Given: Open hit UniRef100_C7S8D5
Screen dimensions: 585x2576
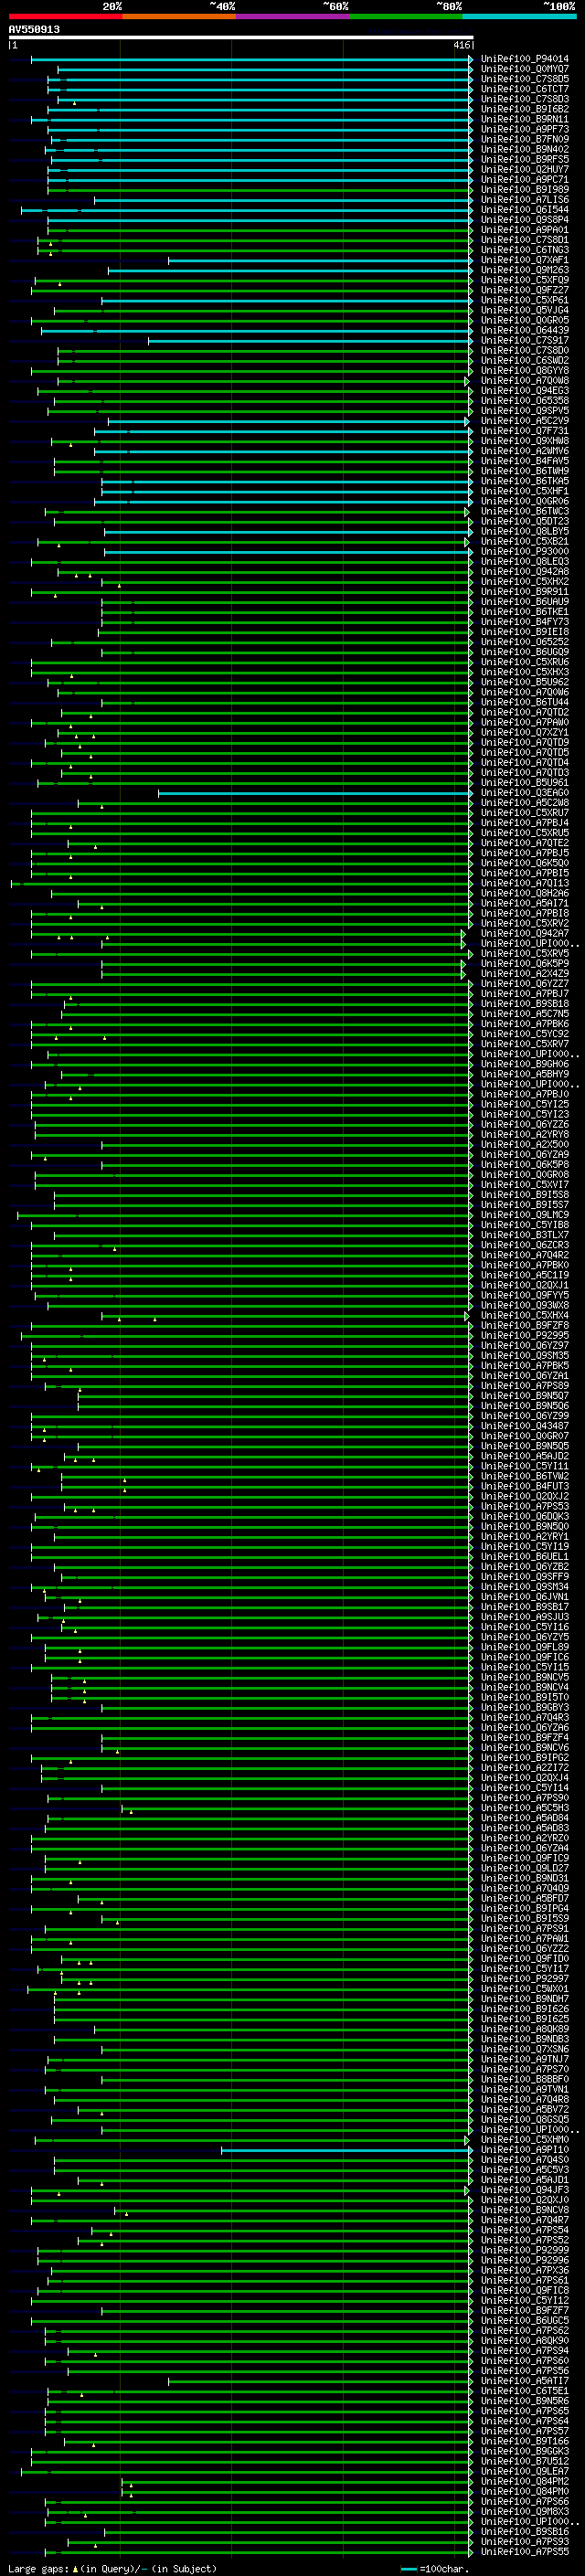Looking at the screenshot, I should [524, 79].
